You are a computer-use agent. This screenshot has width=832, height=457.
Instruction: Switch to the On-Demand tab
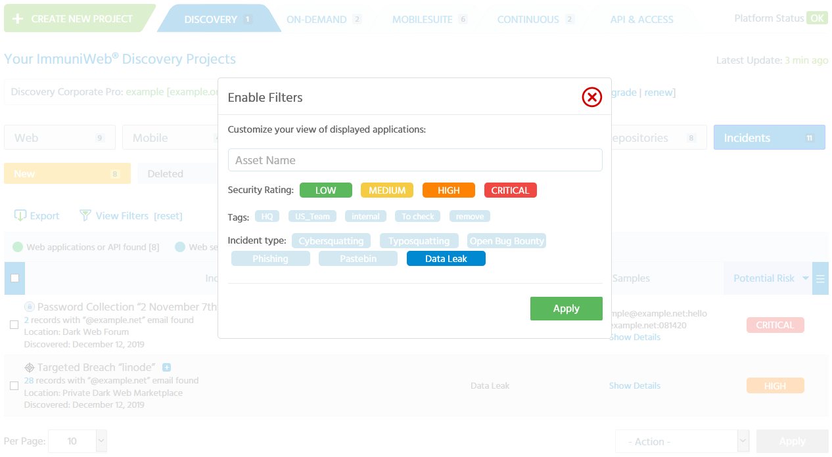(317, 20)
